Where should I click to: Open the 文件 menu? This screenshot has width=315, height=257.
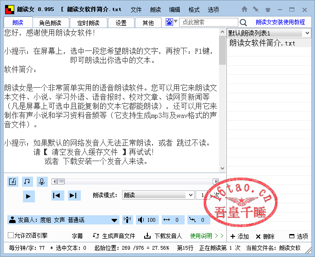point(136,10)
